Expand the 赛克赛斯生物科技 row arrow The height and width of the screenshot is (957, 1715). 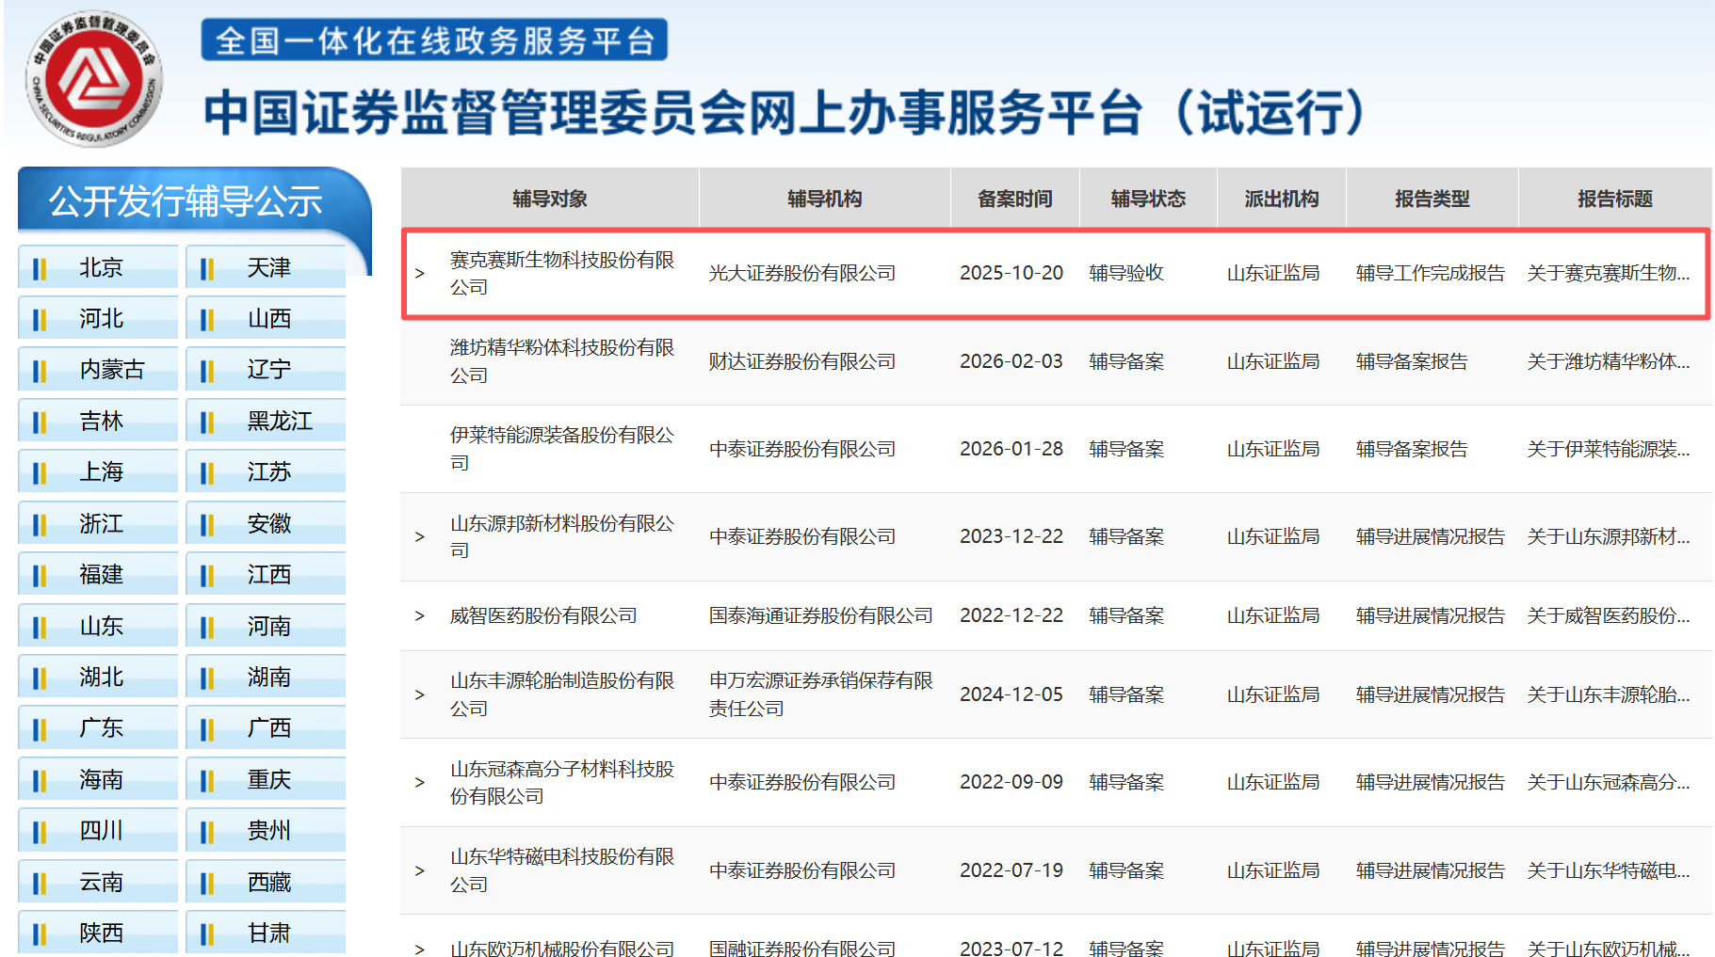[x=420, y=274]
